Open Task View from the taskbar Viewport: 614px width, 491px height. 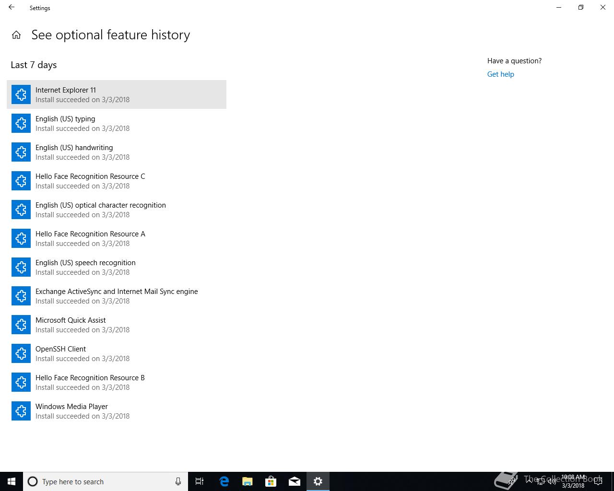(200, 481)
